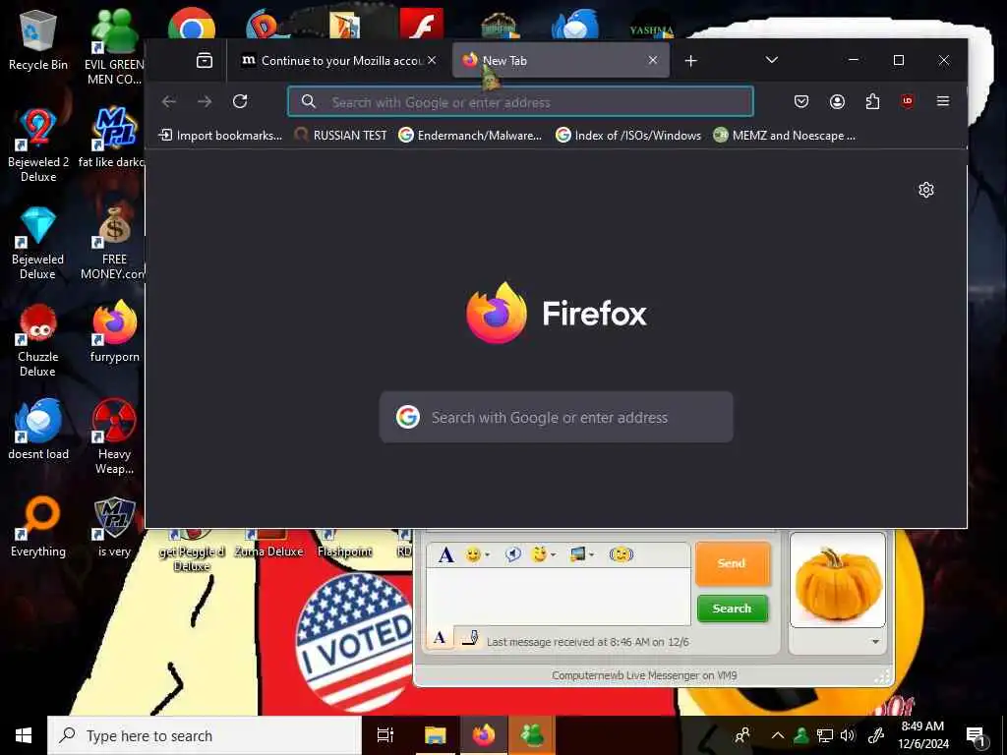
Task: Select Bejeweled Deluxe desktop shortcut
Action: point(38,243)
